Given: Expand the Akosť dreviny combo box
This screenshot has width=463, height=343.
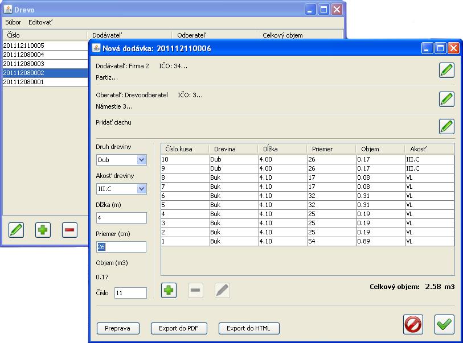Looking at the screenshot, I should pos(141,189).
